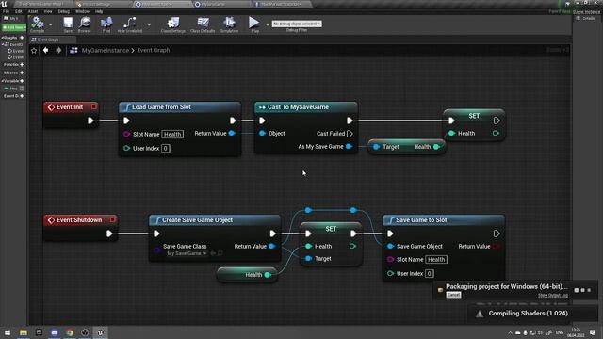Open the Windows Start menu

[x=8, y=332]
